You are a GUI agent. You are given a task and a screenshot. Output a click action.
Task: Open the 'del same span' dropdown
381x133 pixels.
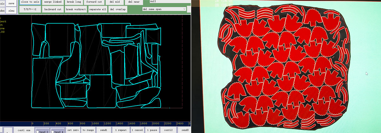pos(164,9)
